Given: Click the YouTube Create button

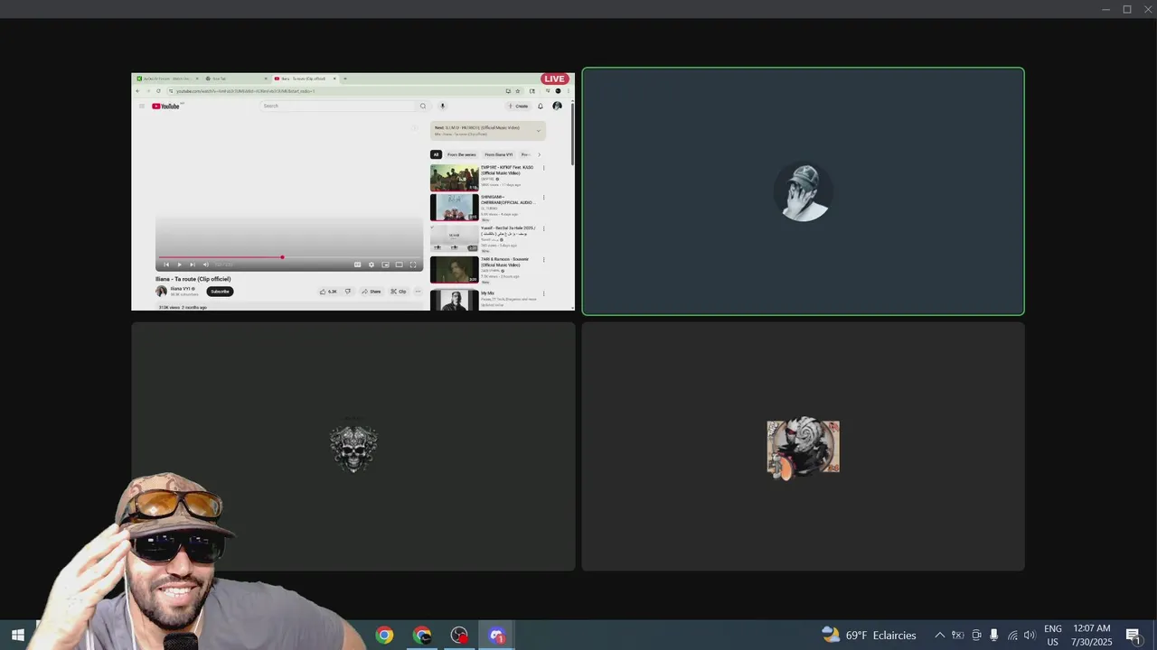Looking at the screenshot, I should tap(518, 106).
